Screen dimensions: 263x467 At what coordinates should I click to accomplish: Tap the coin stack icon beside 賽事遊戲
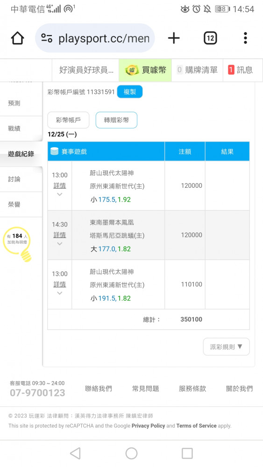(54, 152)
